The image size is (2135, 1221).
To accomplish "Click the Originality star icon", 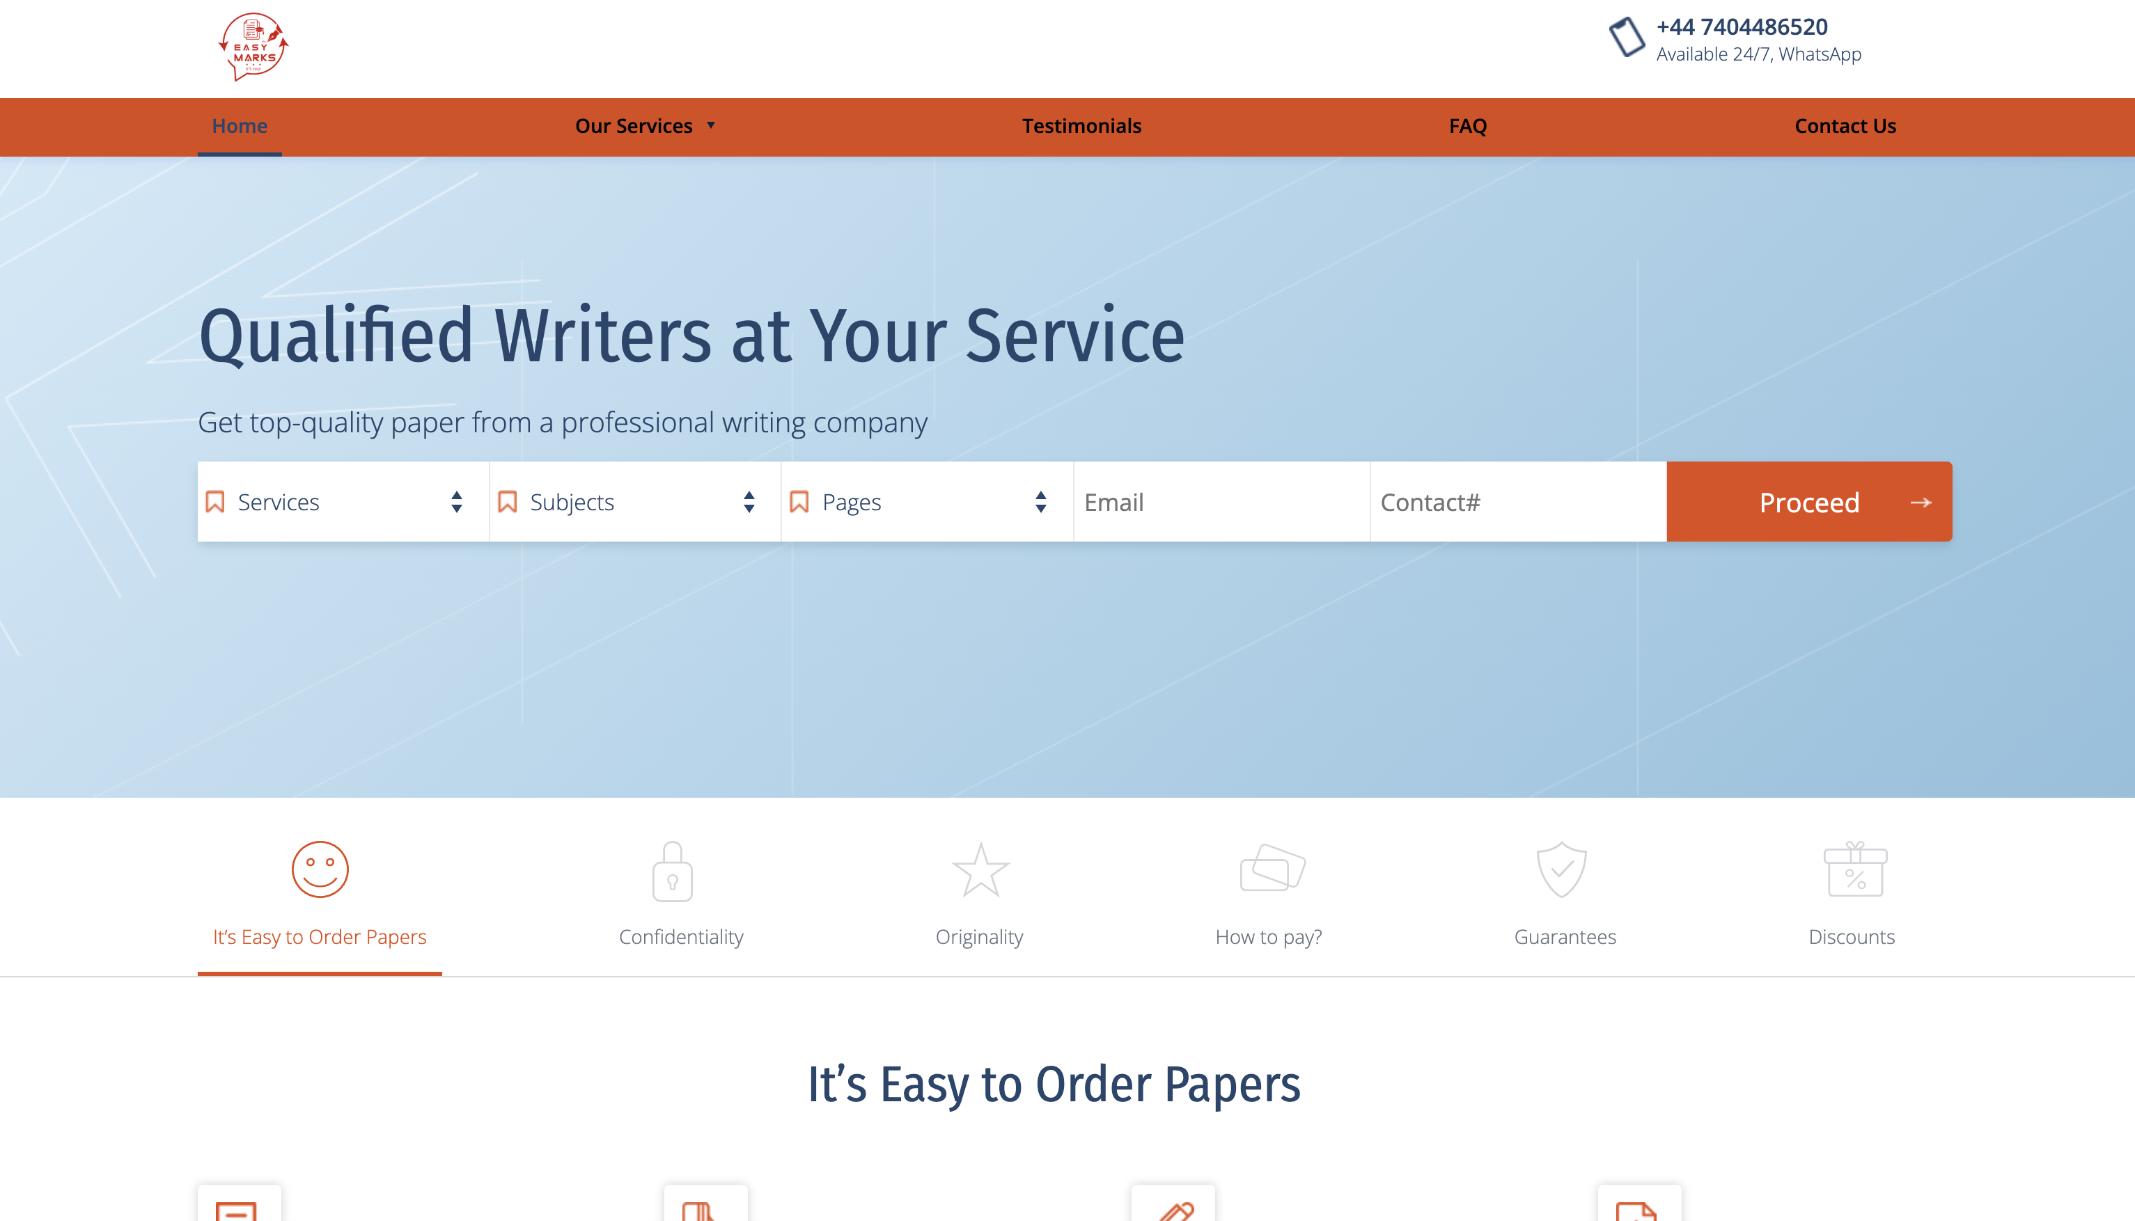I will (979, 869).
